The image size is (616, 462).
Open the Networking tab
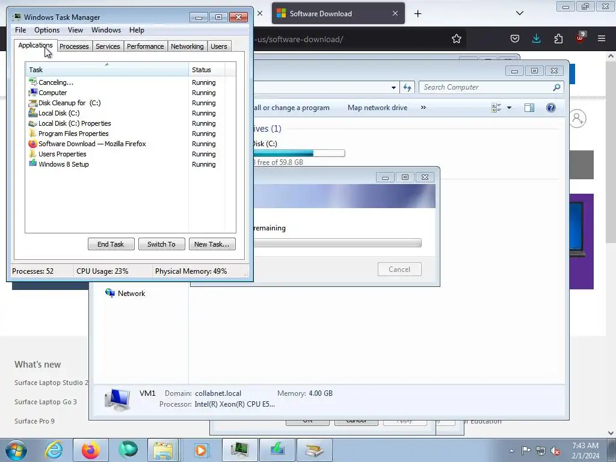click(187, 46)
